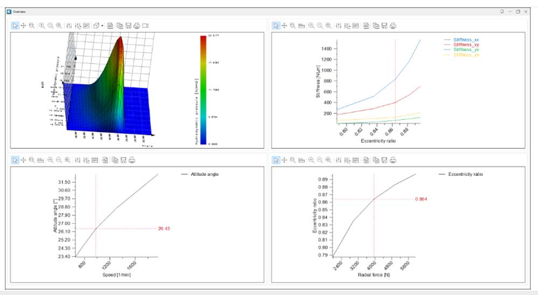The height and width of the screenshot is (295, 538).
Task: Print the eccentricity ratio graph
Action: click(x=393, y=160)
